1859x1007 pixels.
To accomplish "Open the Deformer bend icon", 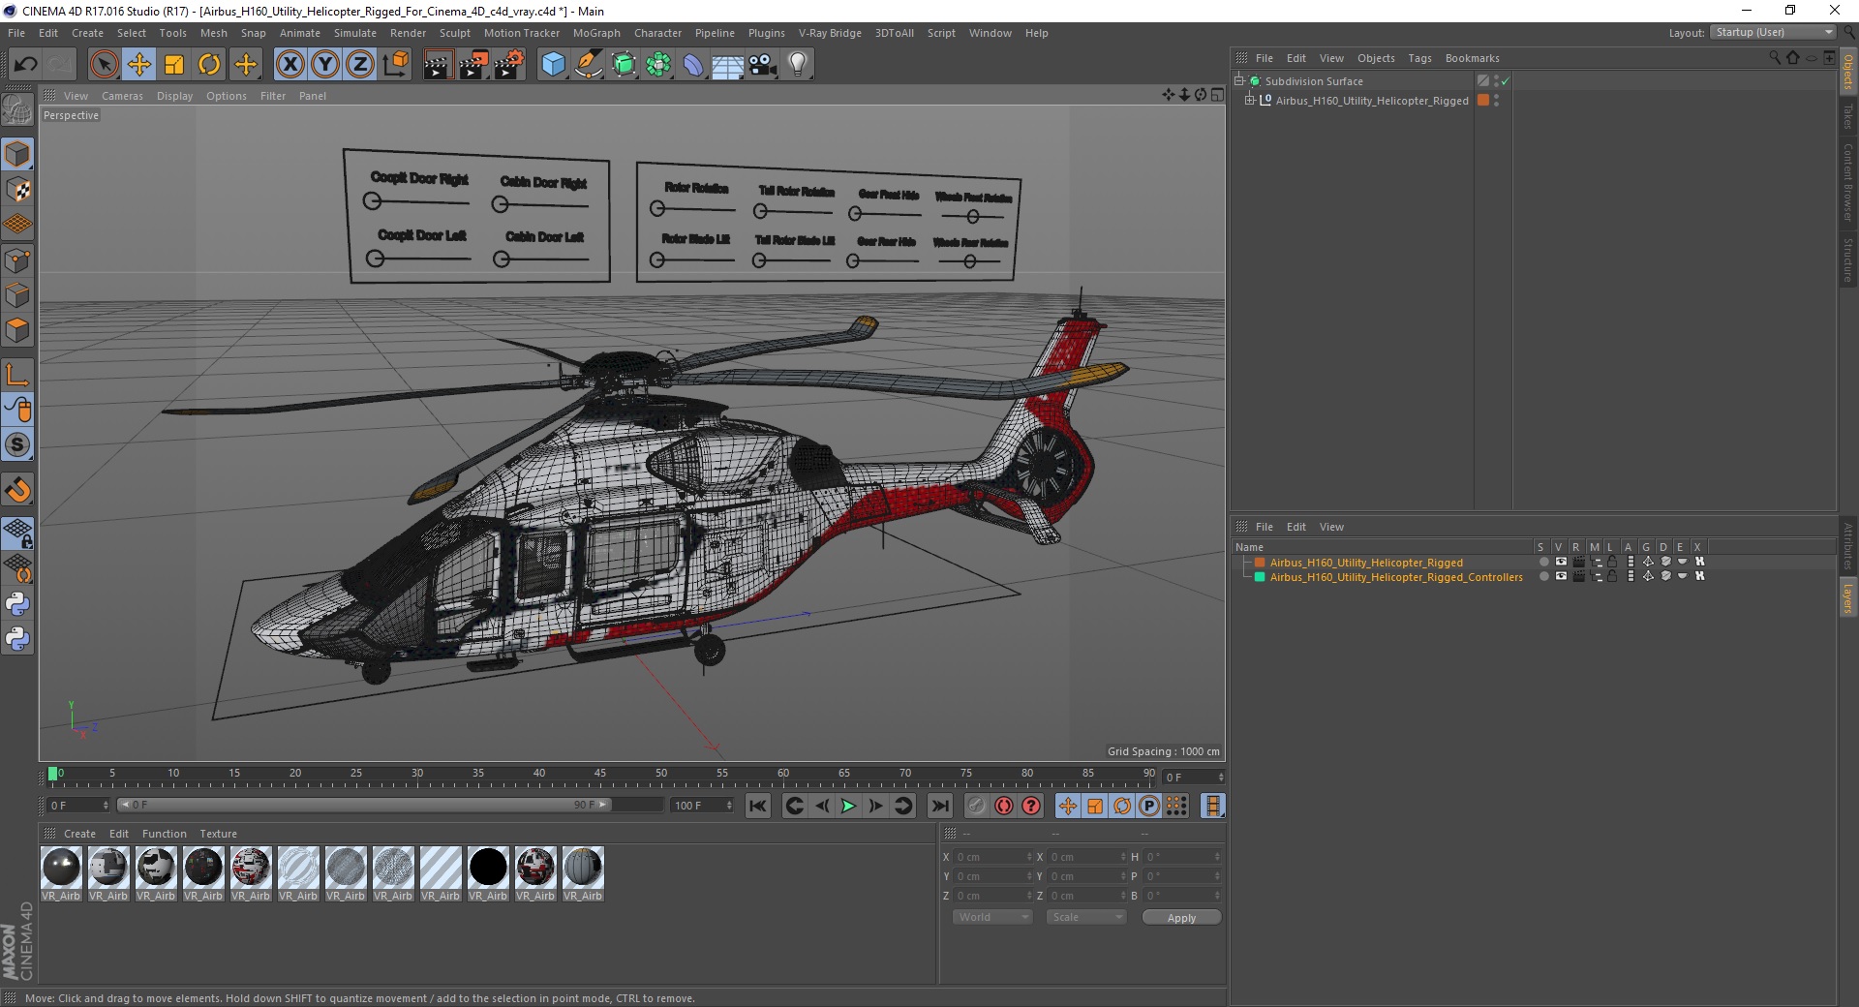I will click(x=693, y=65).
